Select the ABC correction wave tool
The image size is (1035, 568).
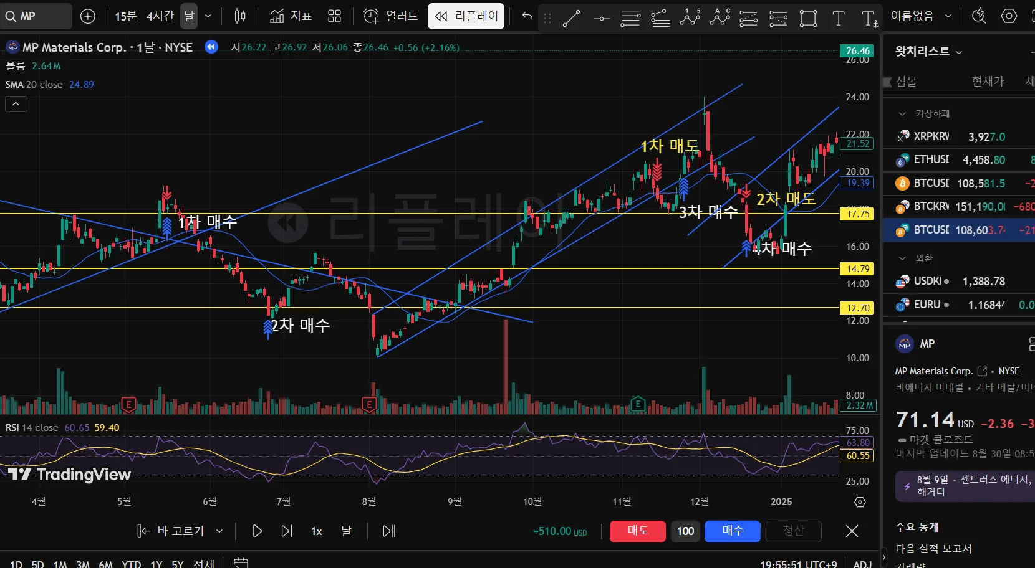pyautogui.click(x=720, y=19)
